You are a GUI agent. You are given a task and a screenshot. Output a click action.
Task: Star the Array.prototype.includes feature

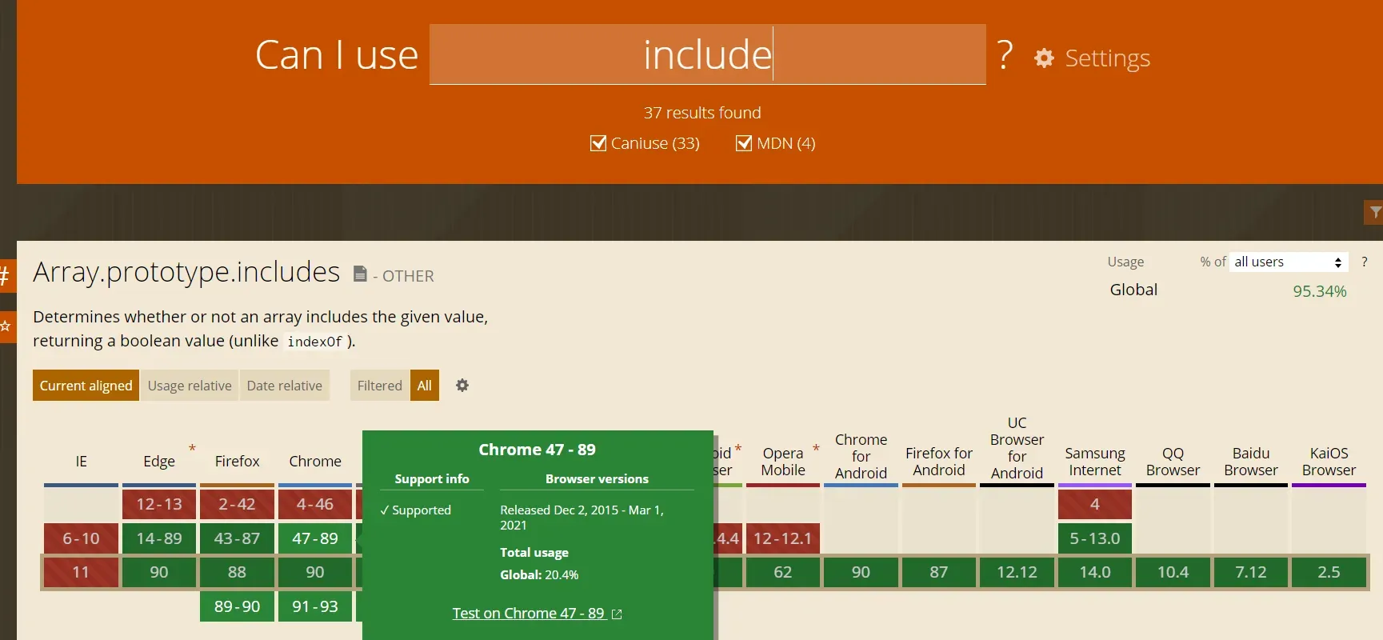6,326
